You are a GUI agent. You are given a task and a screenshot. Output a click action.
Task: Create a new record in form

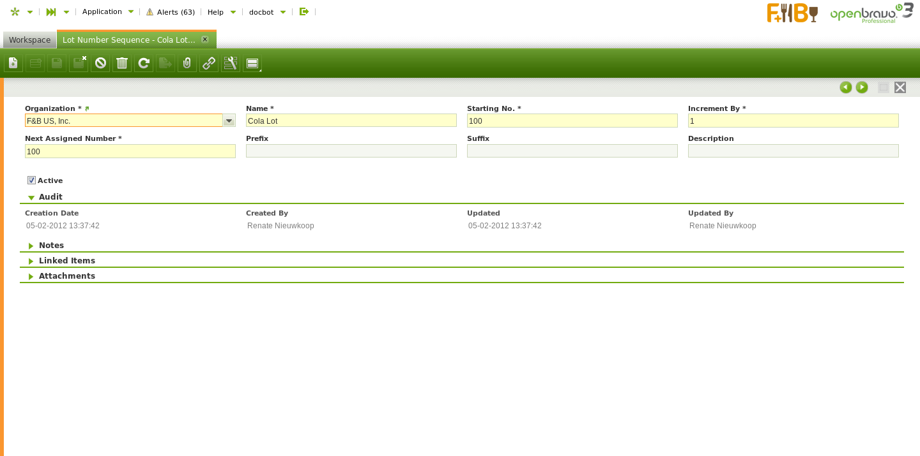(x=13, y=63)
